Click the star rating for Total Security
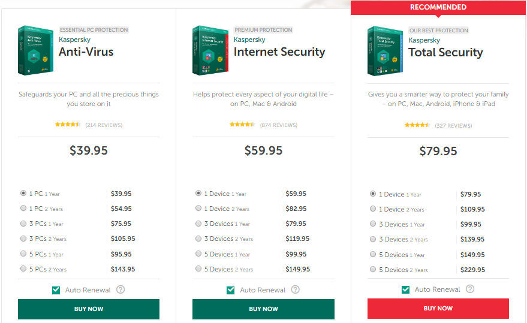The image size is (527, 323). (417, 125)
